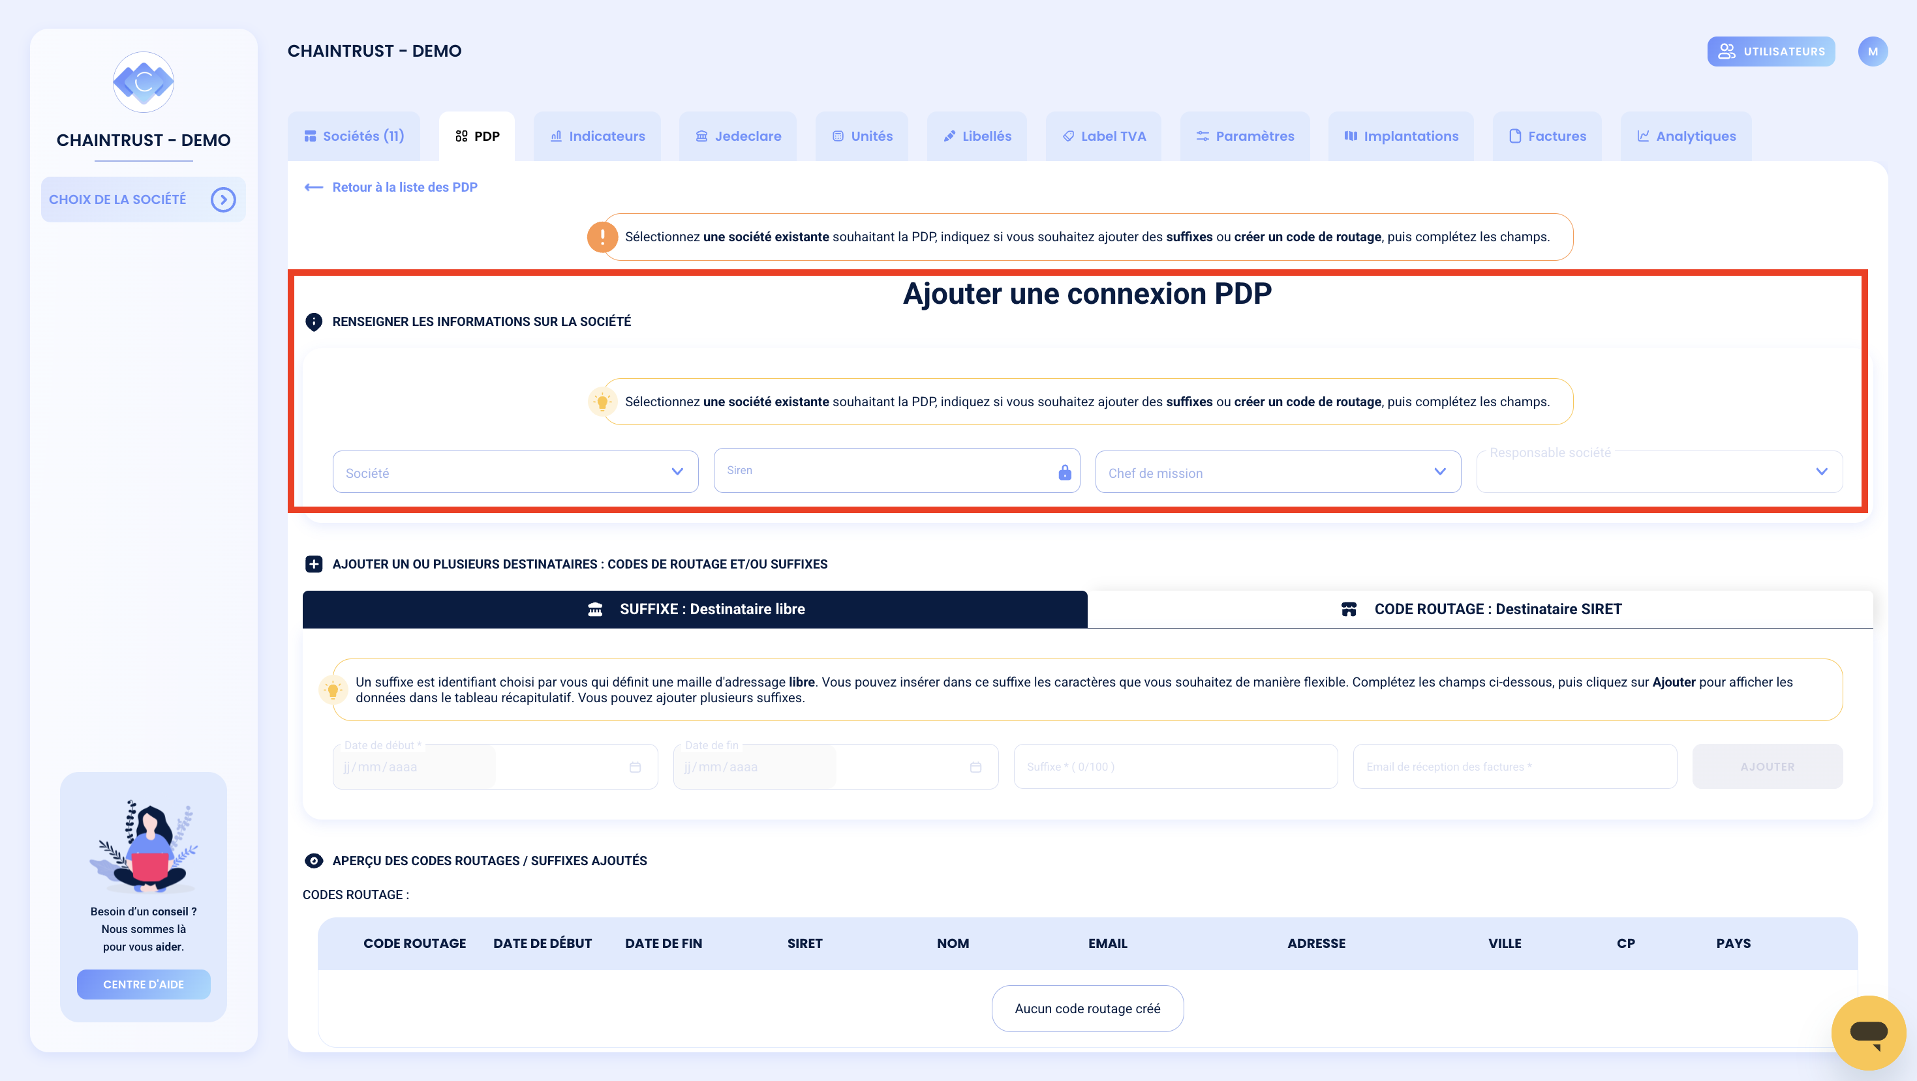The height and width of the screenshot is (1081, 1917).
Task: Click the 'Aucun code routage créé' message
Action: pyautogui.click(x=1087, y=1009)
